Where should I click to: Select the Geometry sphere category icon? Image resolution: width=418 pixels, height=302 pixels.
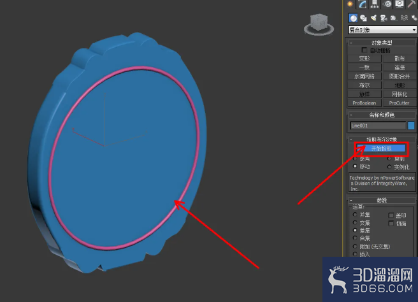pos(353,18)
